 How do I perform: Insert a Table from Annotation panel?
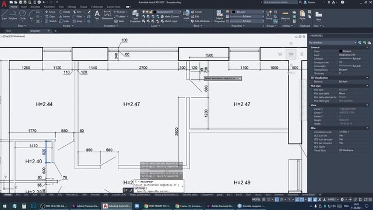119,21
